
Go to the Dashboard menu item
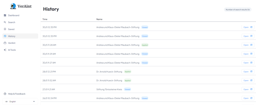(x=13, y=15)
